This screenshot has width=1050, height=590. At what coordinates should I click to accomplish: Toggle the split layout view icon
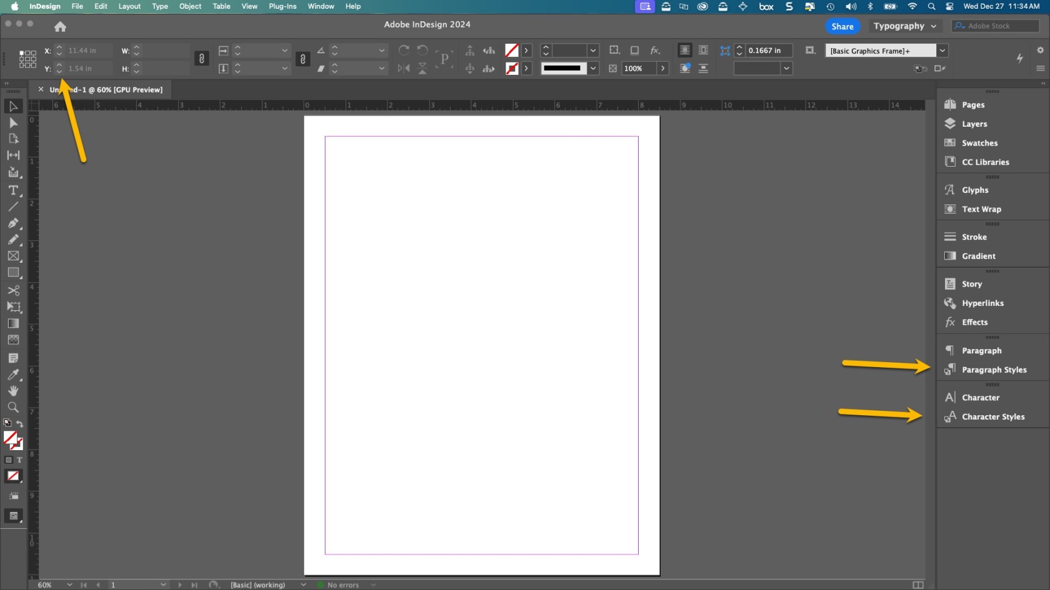coord(917,584)
